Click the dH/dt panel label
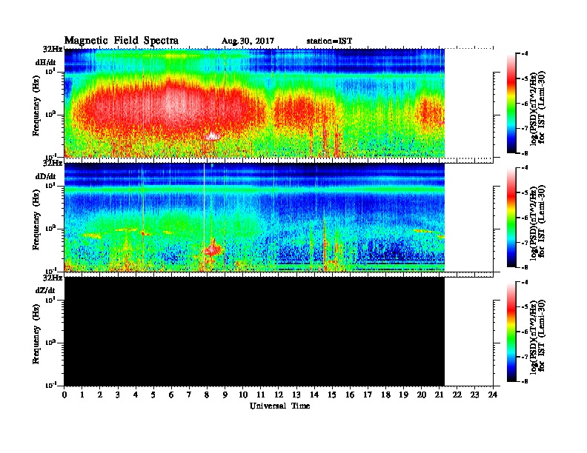The image size is (587, 453). [x=45, y=62]
